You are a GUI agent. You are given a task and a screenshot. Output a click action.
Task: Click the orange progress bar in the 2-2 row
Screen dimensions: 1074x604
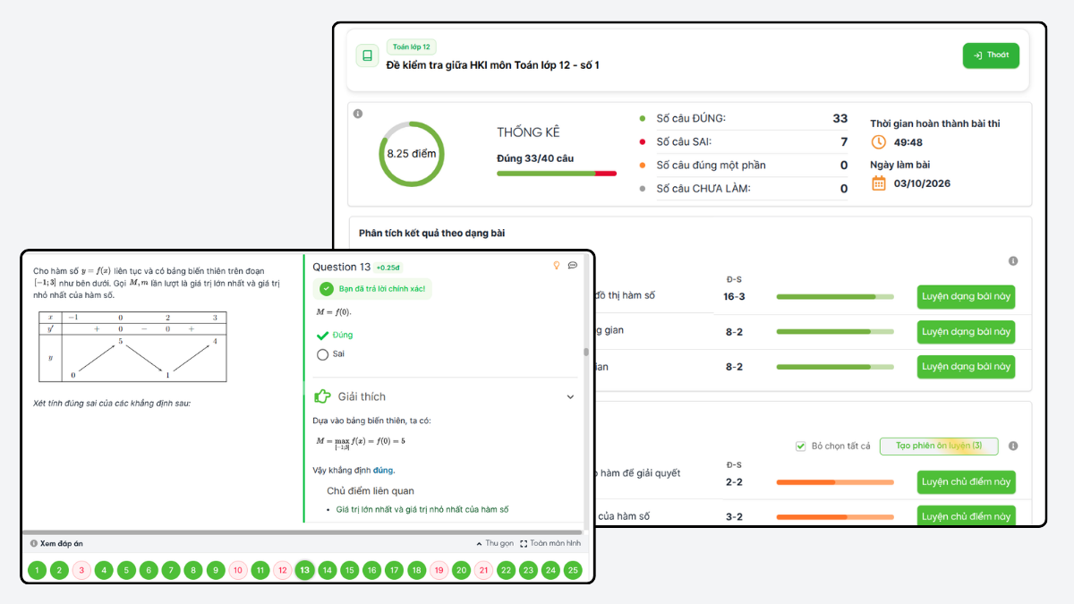pyautogui.click(x=835, y=482)
